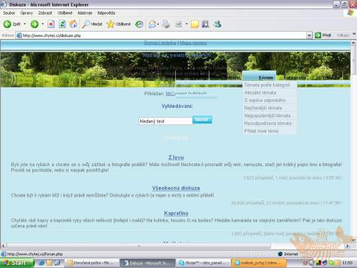Screen dimensions: 357x268
Task: Follow the Mapa serveru link
Action: click(x=193, y=43)
